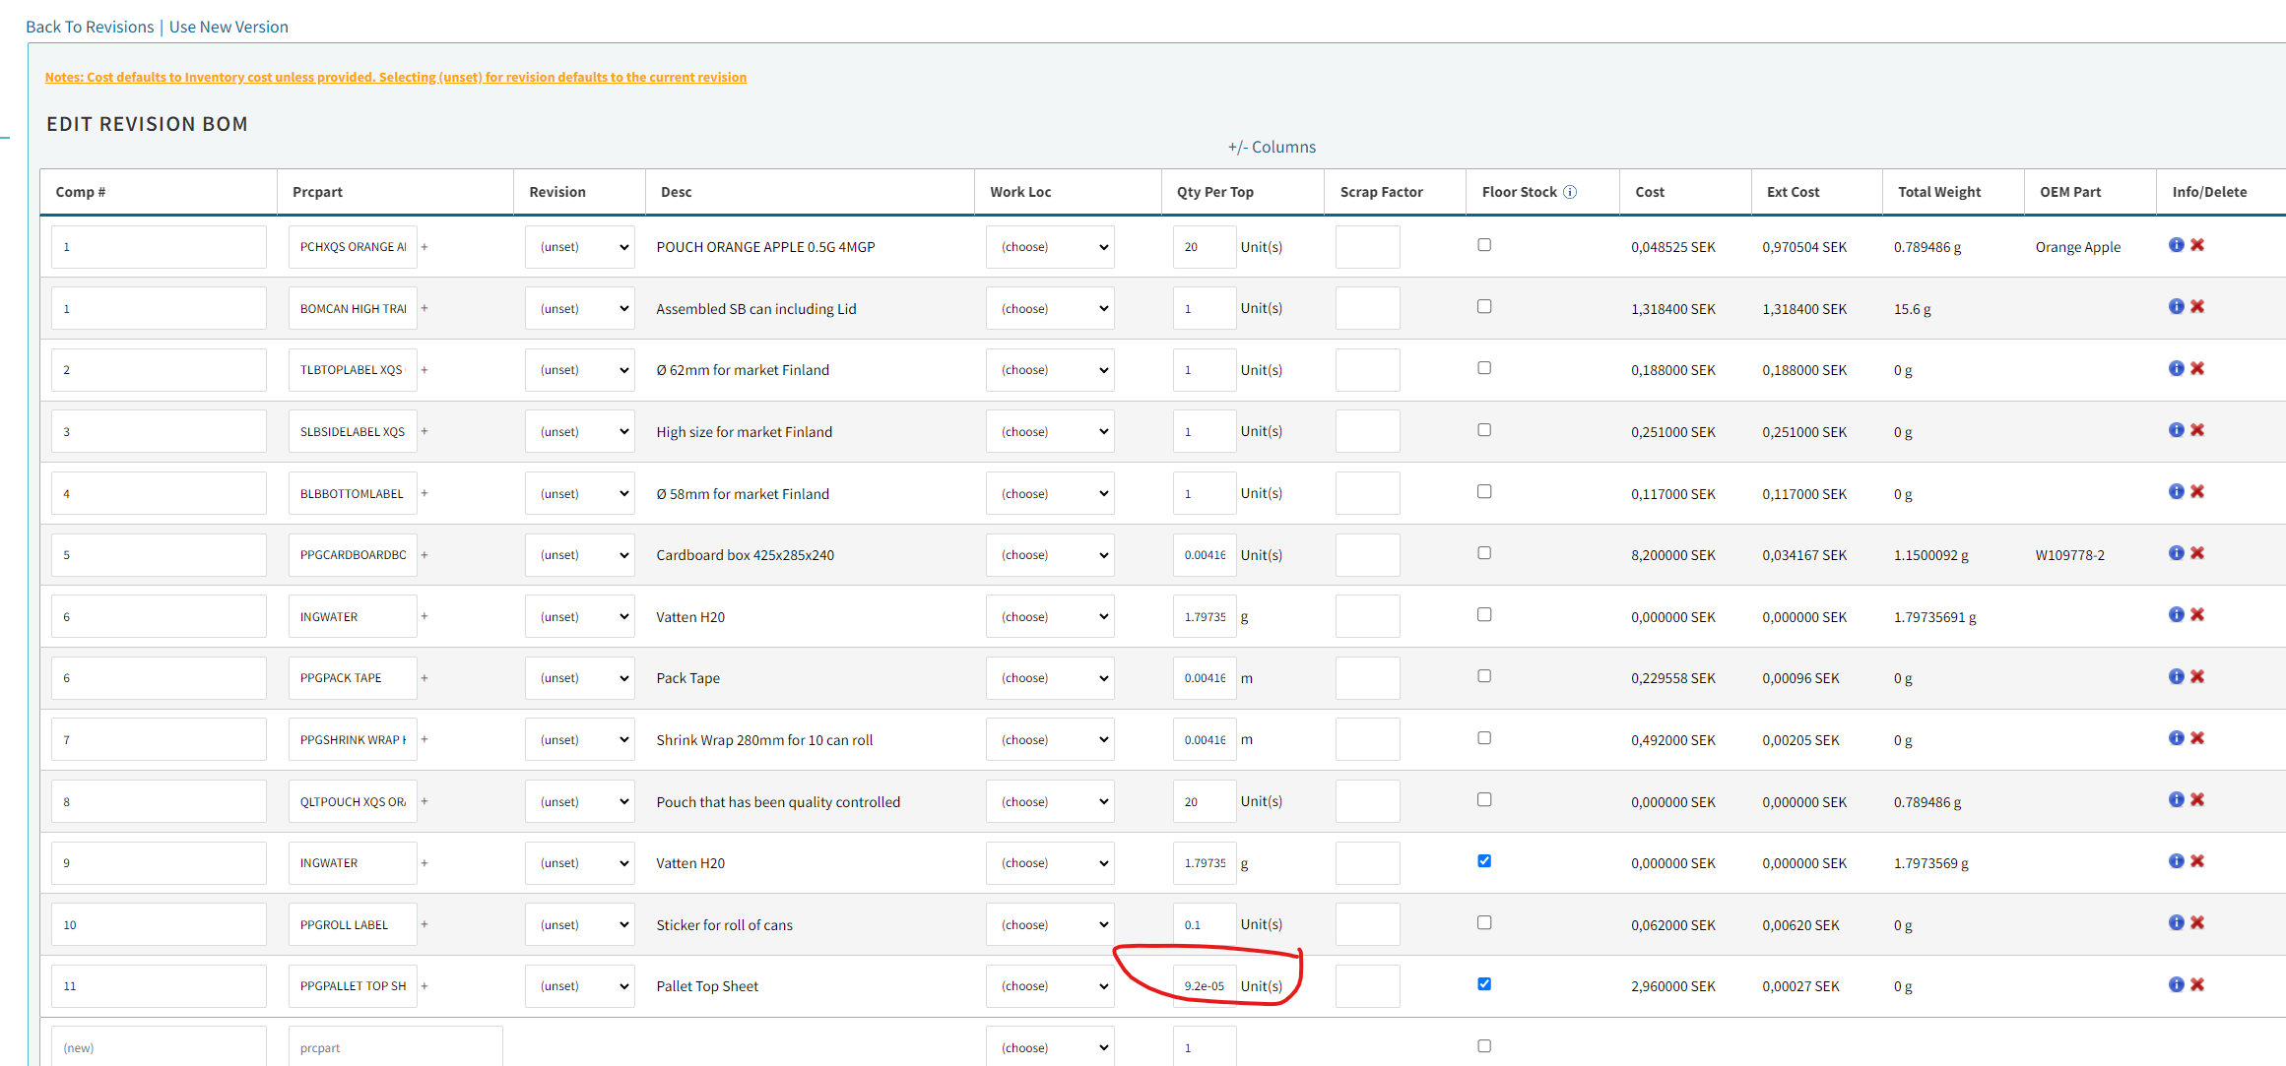Click the 9.2e-05 quantity field for Pallet Top Sheet
Screen dimensions: 2286x1066
(x=1205, y=986)
